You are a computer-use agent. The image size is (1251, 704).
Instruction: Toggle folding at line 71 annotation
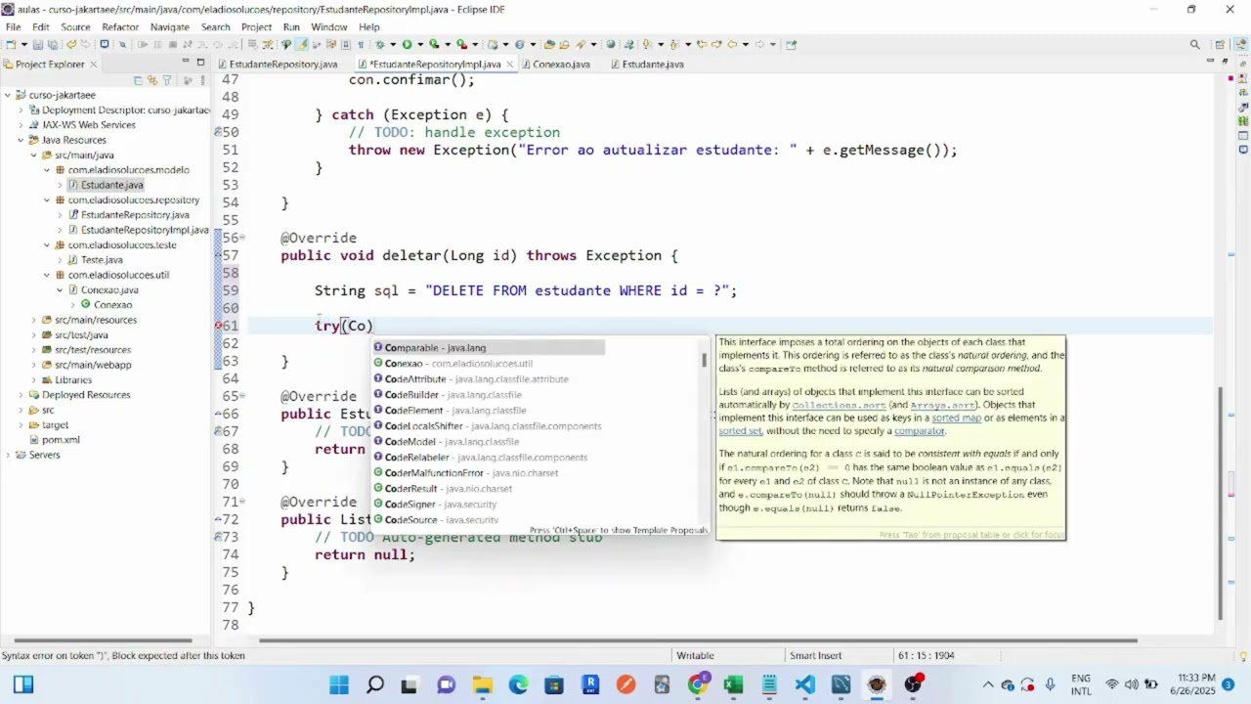pos(241,502)
